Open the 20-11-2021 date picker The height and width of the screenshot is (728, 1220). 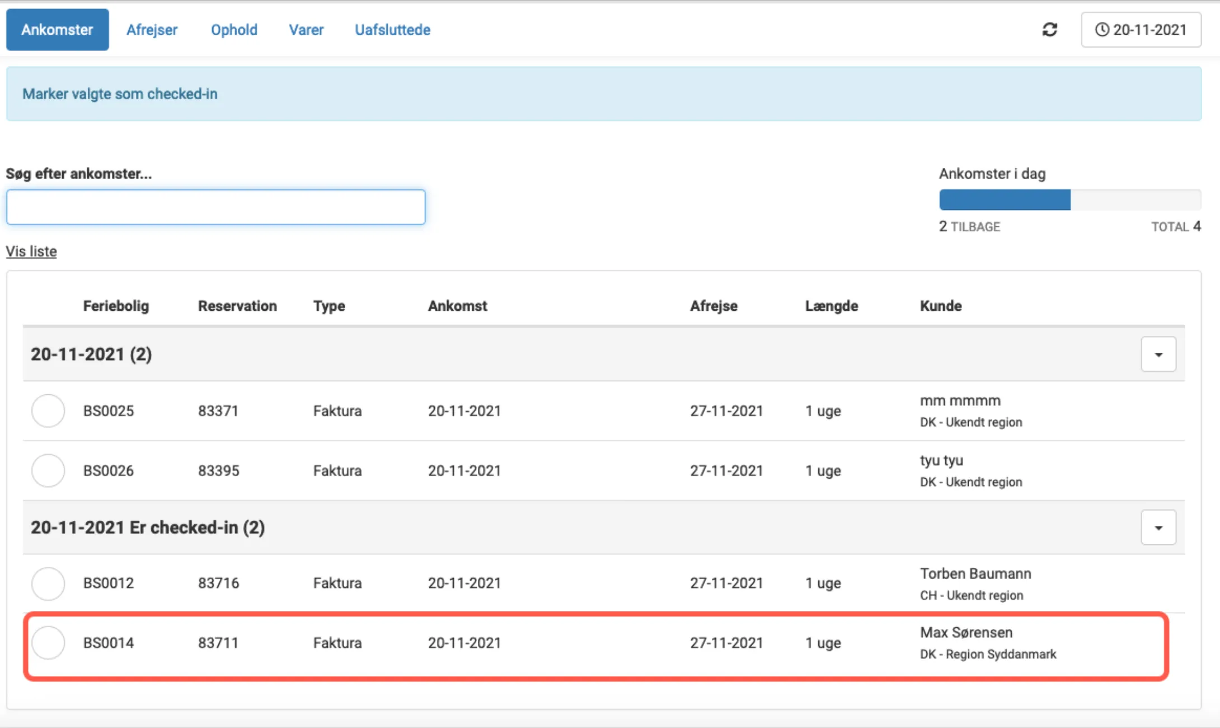[x=1141, y=30]
